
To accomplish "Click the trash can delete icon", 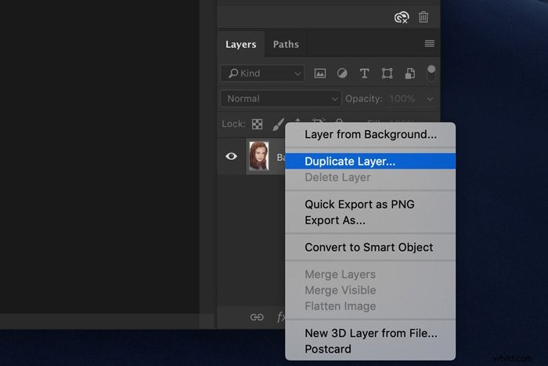I will pos(424,16).
